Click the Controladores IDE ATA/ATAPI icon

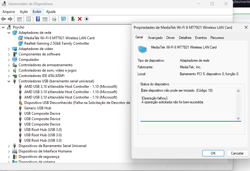pos(15,76)
